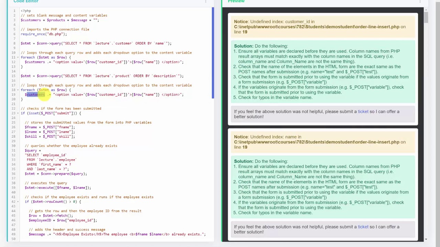The image size is (440, 247).
Task: Click the FROM `lecture`.`employee` line
Action: 52,160
